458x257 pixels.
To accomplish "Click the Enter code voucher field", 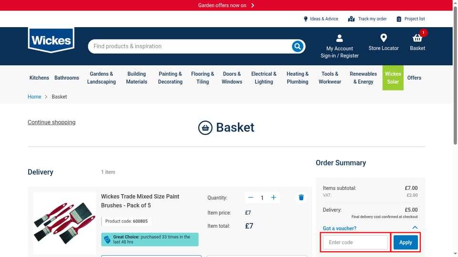I will 355,242.
